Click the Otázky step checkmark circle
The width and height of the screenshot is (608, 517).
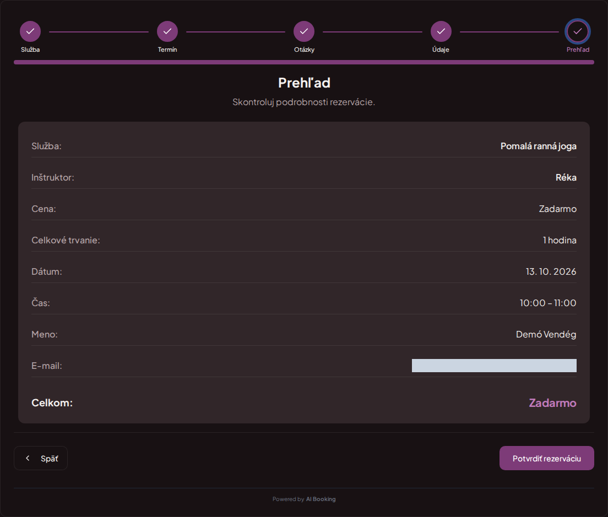tap(304, 31)
